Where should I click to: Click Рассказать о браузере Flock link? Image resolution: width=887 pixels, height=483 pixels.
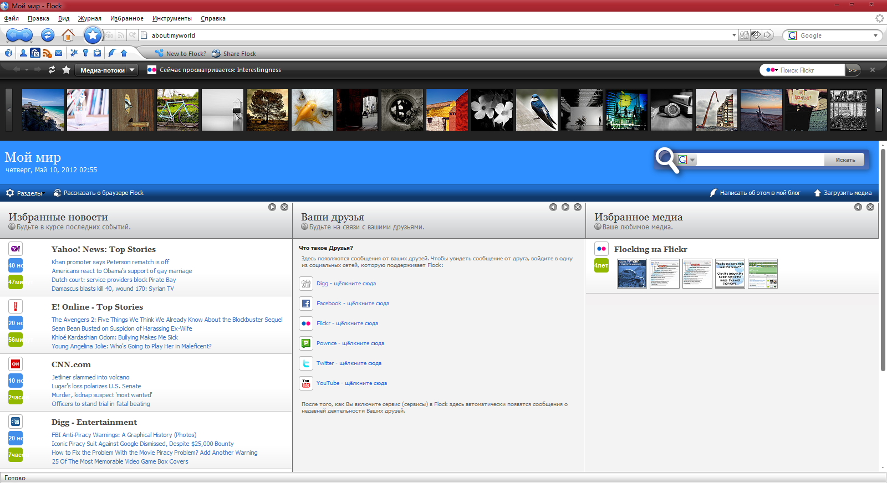[x=99, y=193]
